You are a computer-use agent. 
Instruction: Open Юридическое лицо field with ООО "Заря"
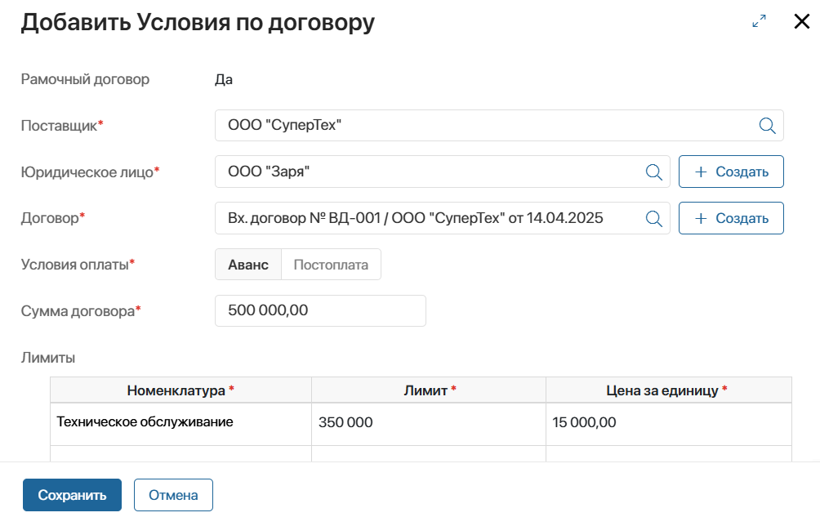[429, 172]
